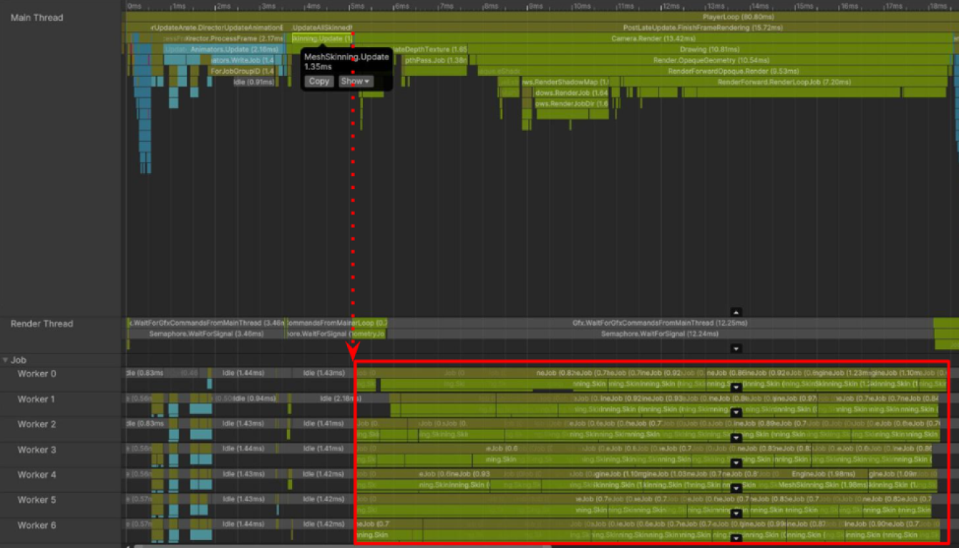
Task: Collapse Main Thread using the up arrow
Action: coord(736,313)
